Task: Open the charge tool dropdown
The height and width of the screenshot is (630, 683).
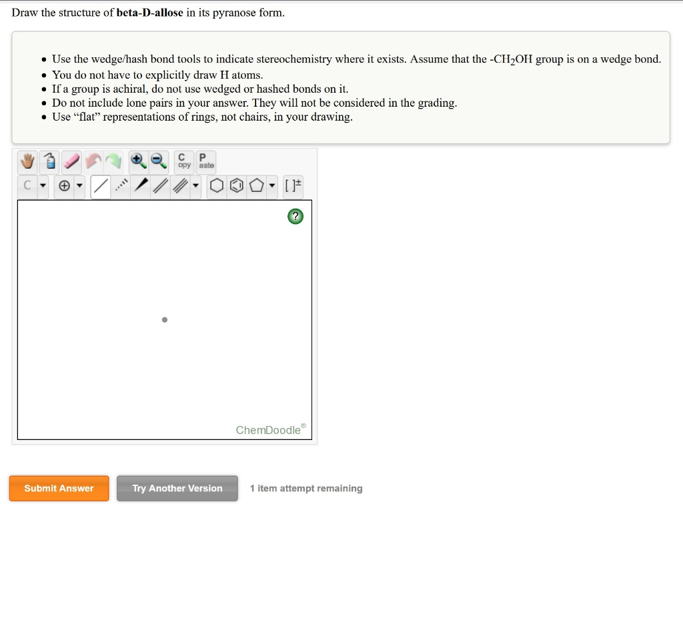Action: [79, 185]
